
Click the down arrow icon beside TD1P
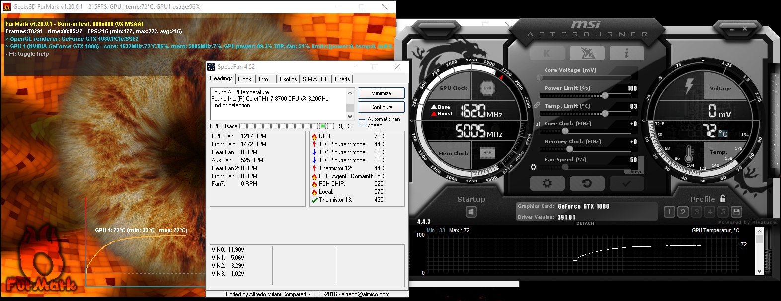(x=314, y=152)
